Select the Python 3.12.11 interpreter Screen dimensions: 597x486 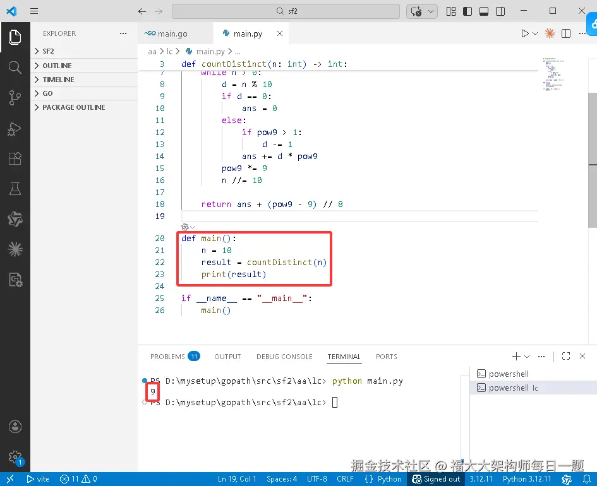527,479
